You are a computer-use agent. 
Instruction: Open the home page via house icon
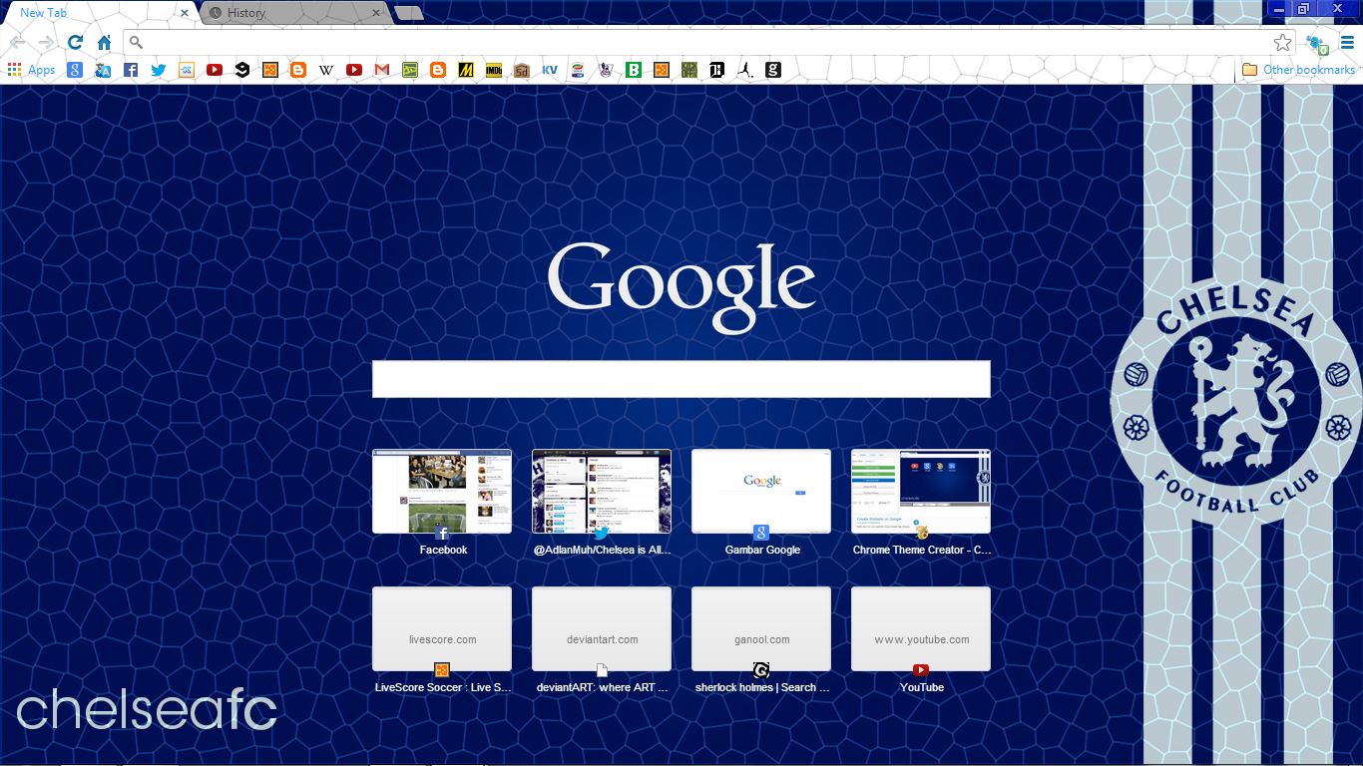point(104,42)
